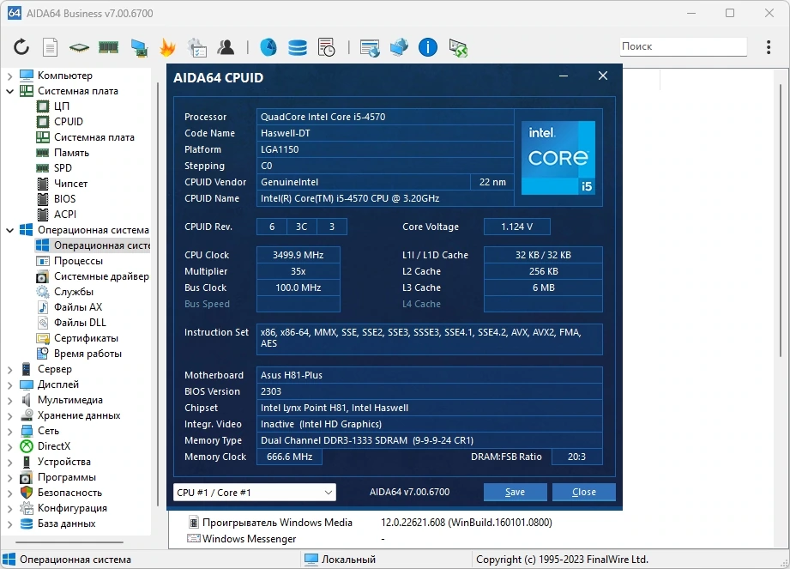
Task: Click the Проигрыватель Windows Media row
Action: (x=371, y=523)
